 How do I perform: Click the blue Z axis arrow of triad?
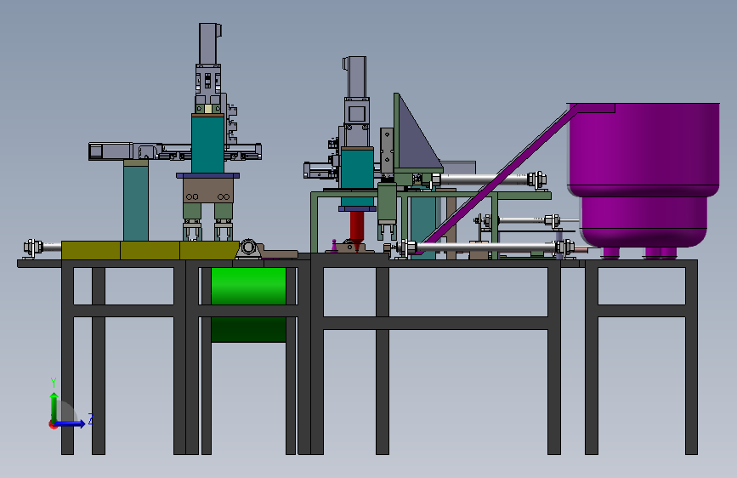71,424
